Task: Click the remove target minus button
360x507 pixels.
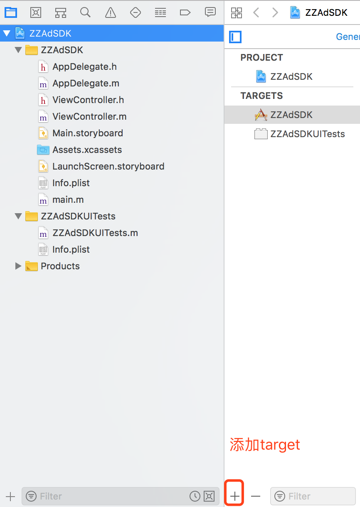Action: [256, 496]
